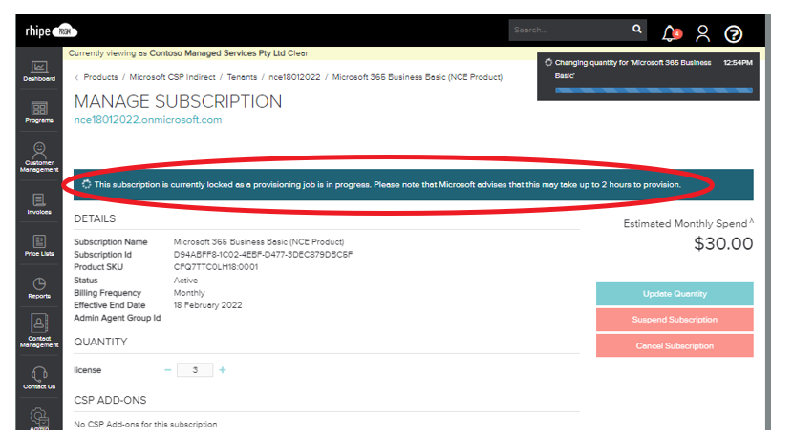Open the help question mark icon

click(734, 33)
